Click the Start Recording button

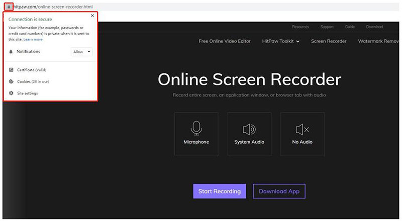tap(220, 191)
